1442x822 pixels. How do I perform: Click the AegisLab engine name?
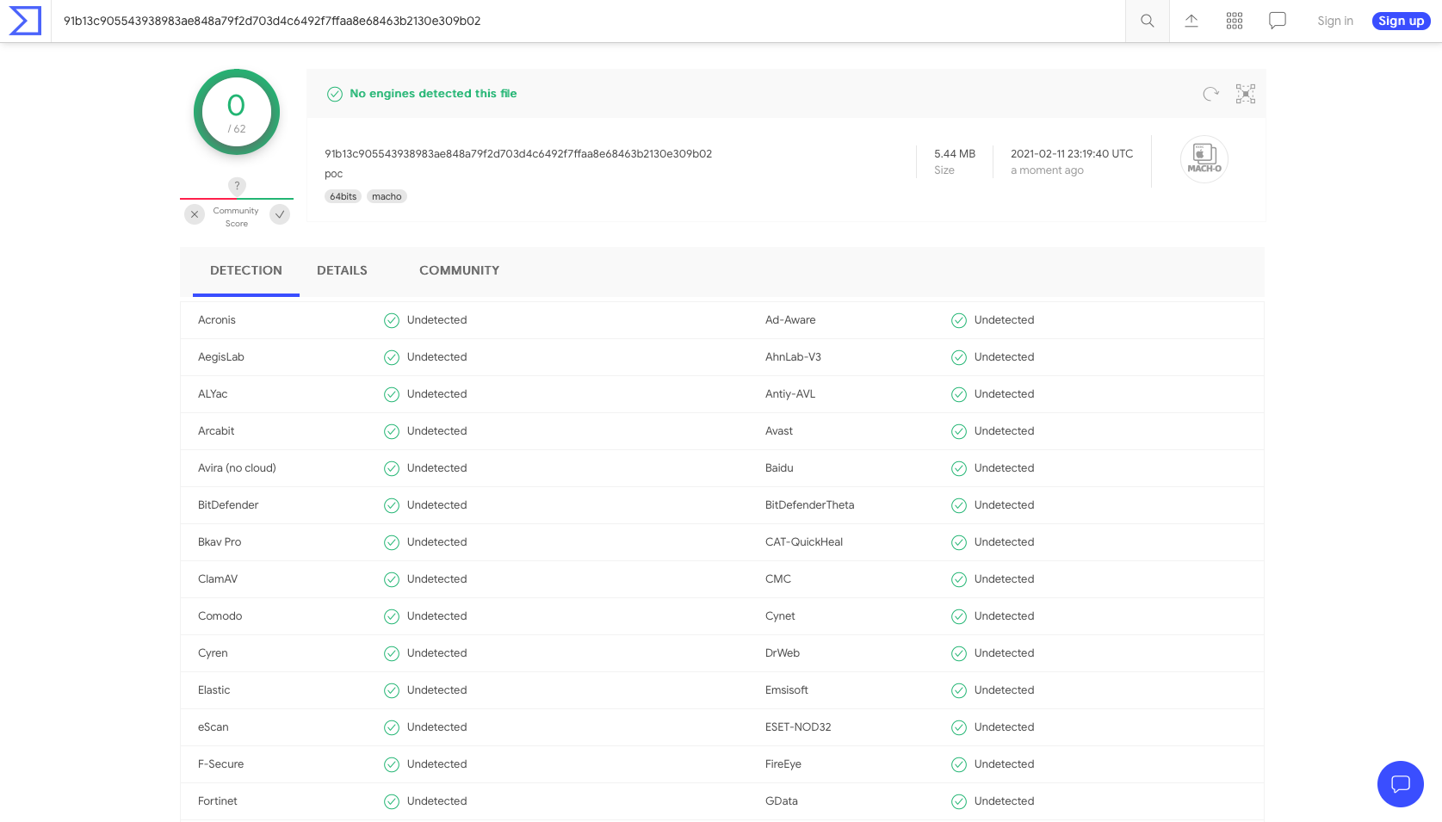221,357
